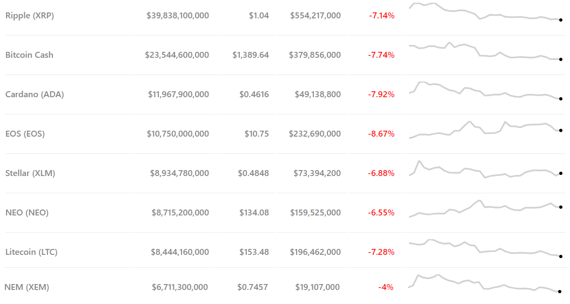The image size is (570, 304).
Task: Click the NEM sparkline graph
Action: (485, 284)
